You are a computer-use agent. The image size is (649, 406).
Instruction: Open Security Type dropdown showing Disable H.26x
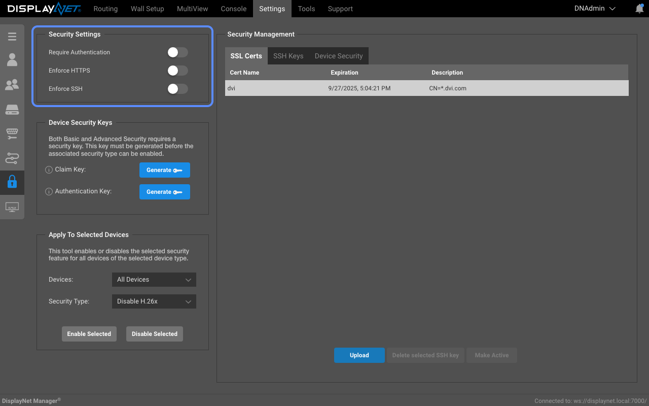pos(154,301)
